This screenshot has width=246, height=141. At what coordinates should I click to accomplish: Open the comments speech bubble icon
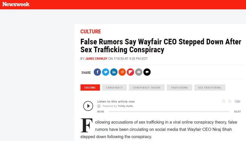pos(147,72)
